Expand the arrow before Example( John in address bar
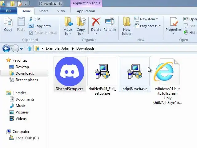This screenshot has width=197, height=148. click(42, 48)
